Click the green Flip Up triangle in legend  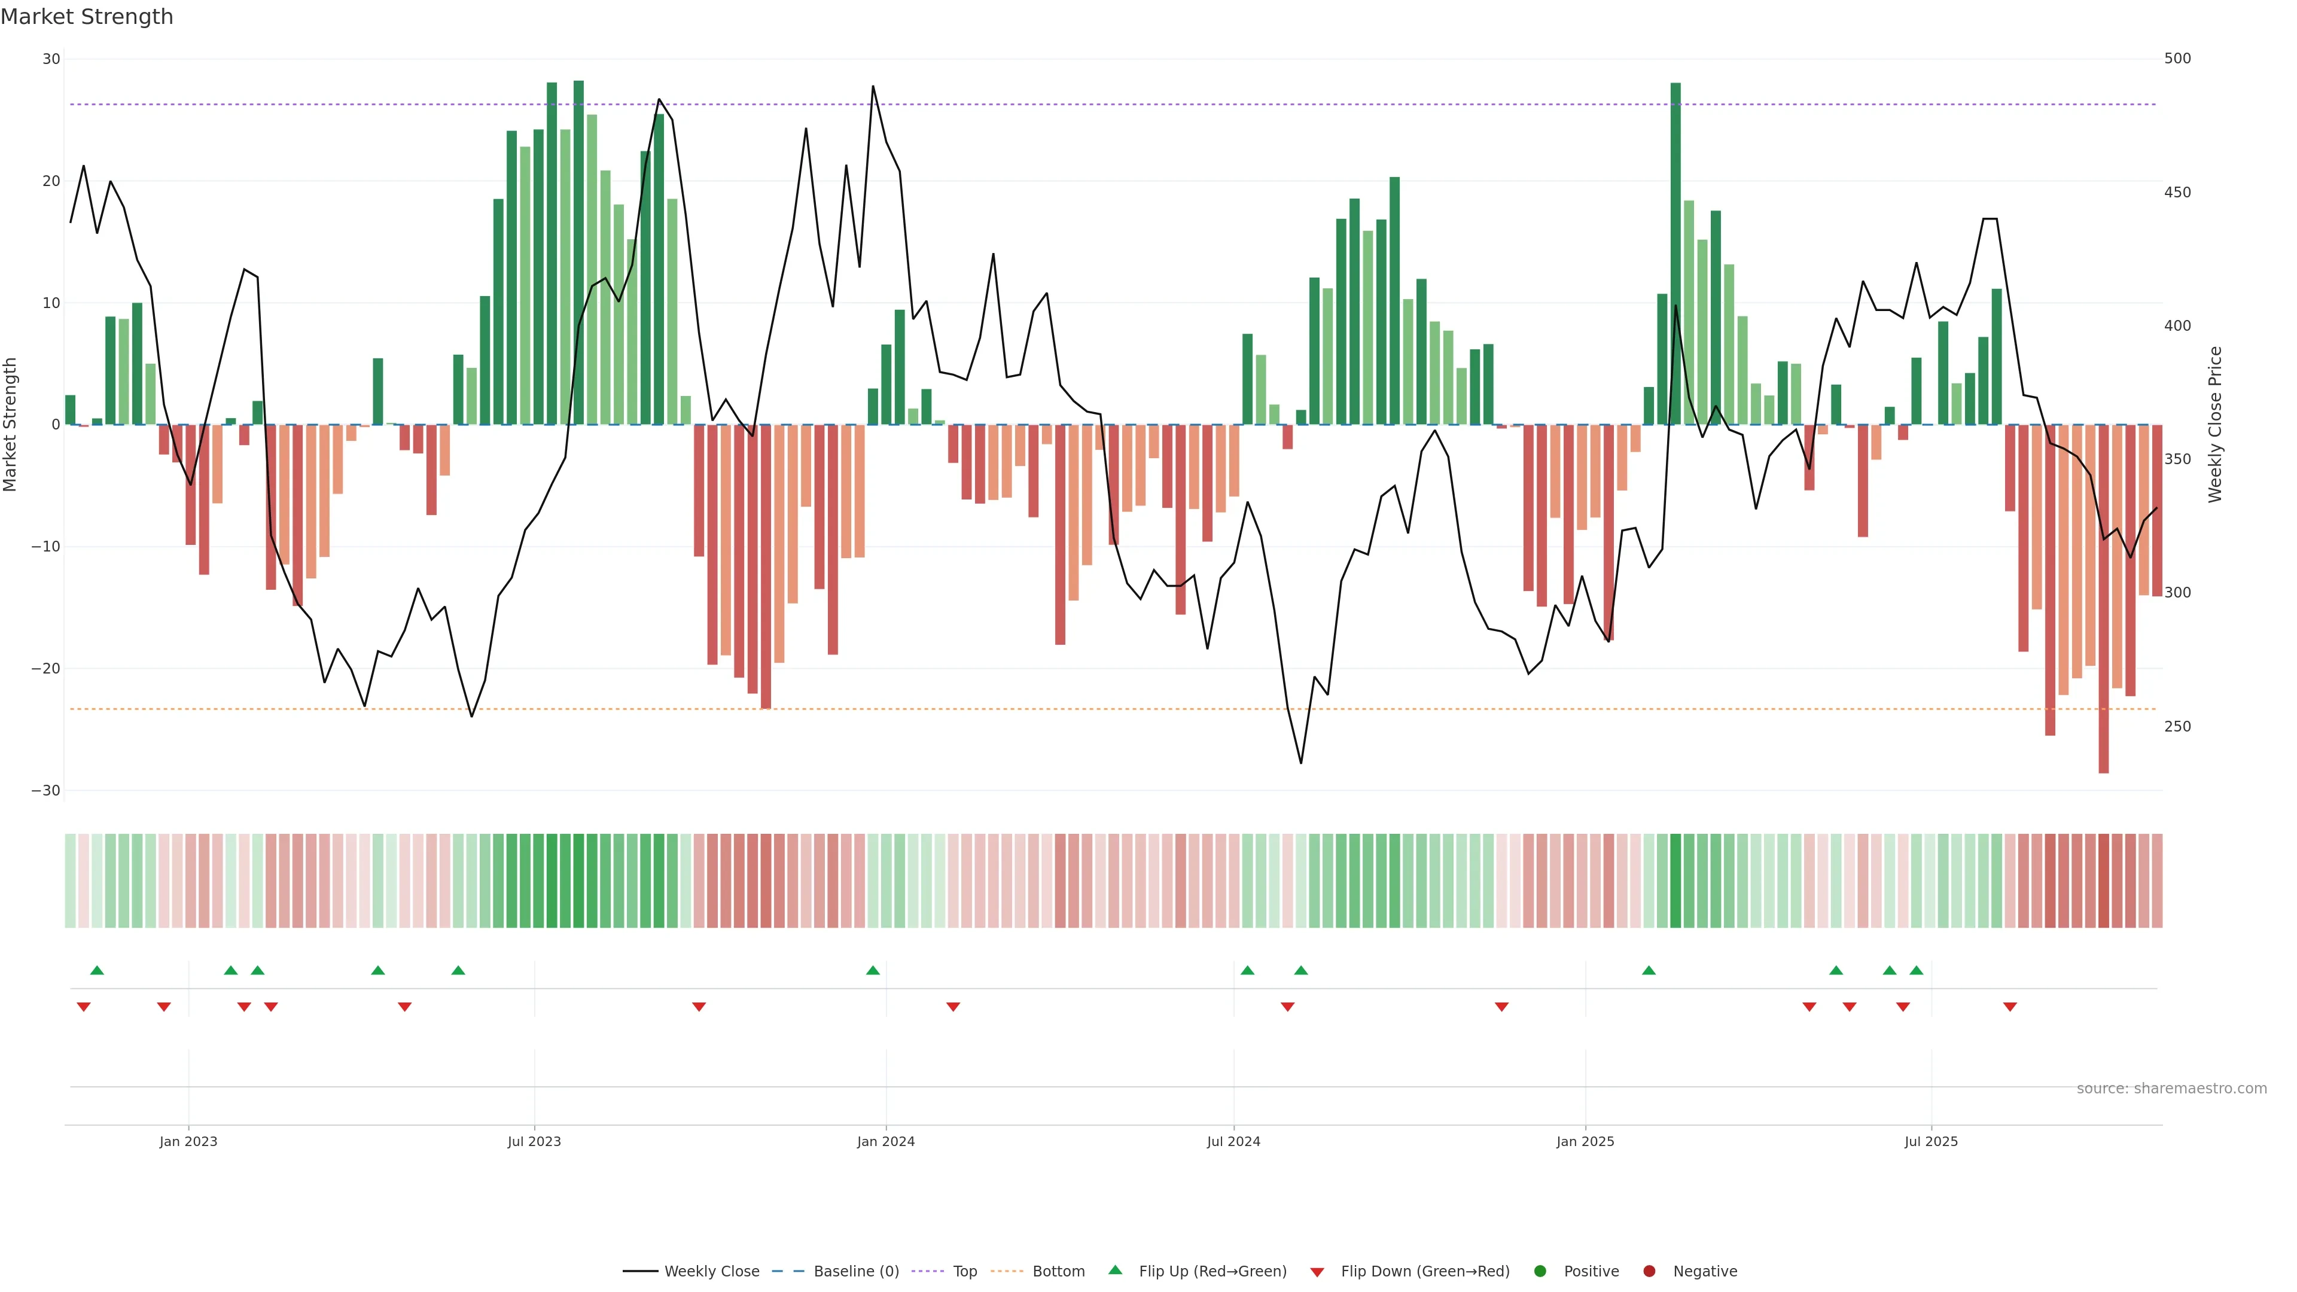(x=1114, y=1270)
